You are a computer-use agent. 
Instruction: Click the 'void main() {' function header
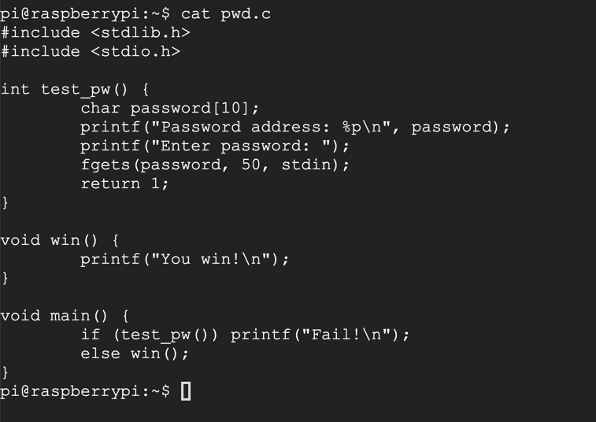coord(65,316)
